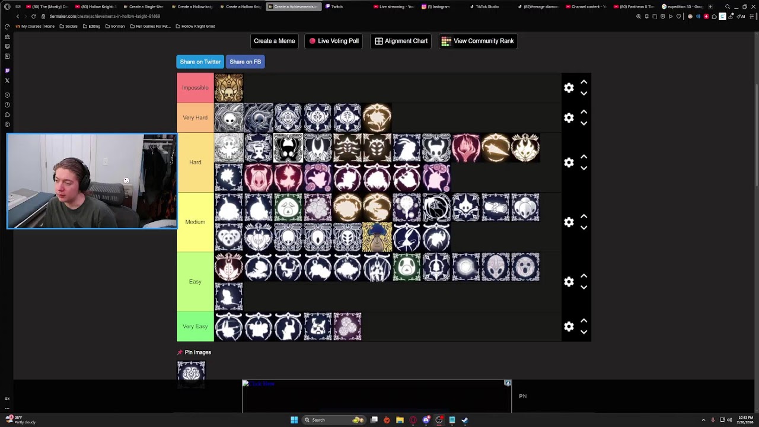The width and height of the screenshot is (759, 427).
Task: Move the Medium tier row down
Action: pyautogui.click(x=583, y=228)
